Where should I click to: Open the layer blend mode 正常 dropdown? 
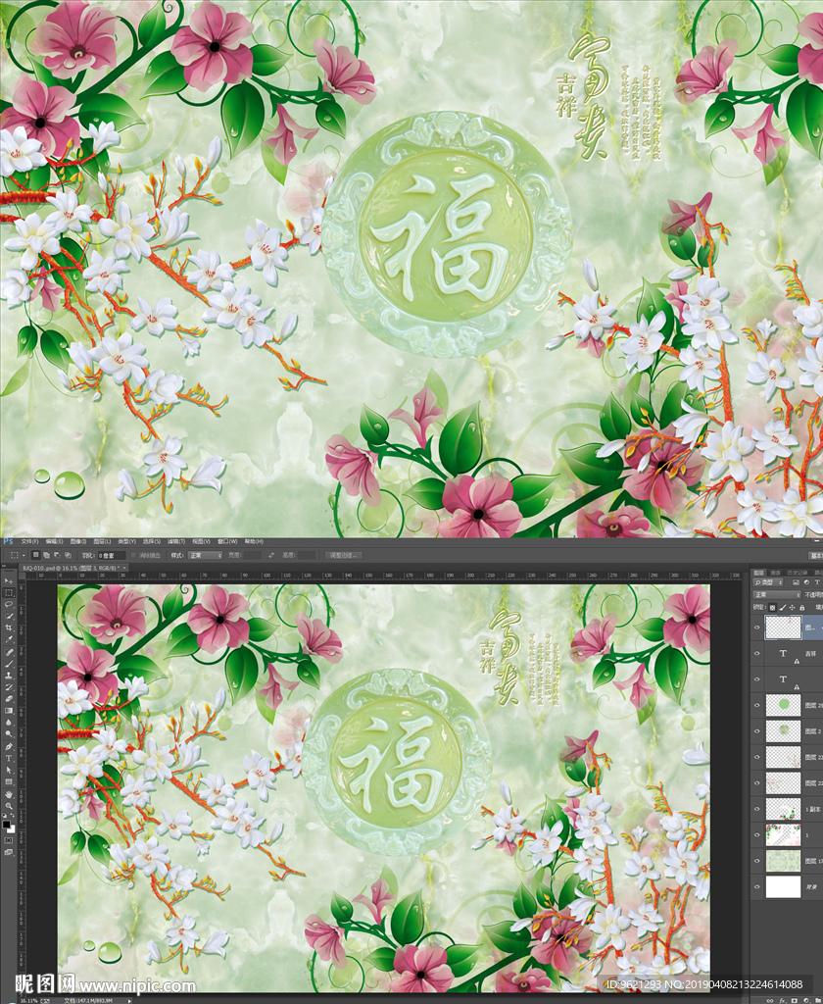pos(777,595)
